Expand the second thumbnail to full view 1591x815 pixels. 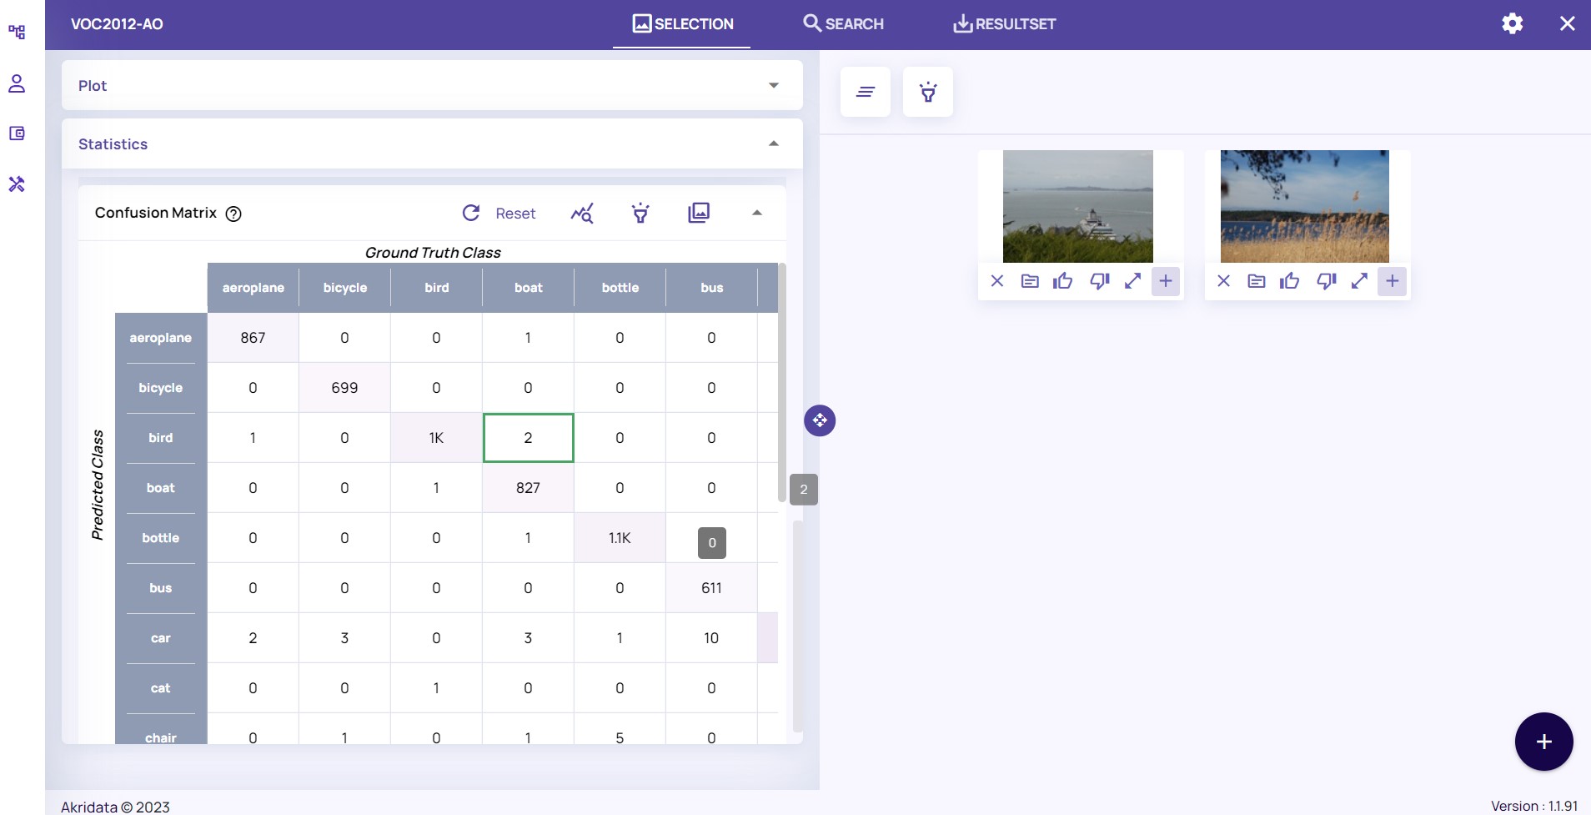[1359, 281]
